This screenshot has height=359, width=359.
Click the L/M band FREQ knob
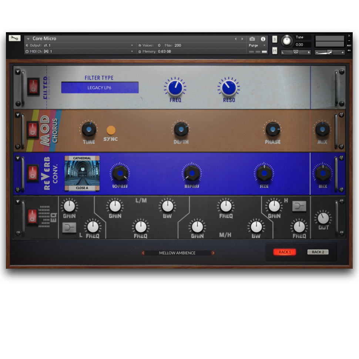pyautogui.click(x=141, y=227)
